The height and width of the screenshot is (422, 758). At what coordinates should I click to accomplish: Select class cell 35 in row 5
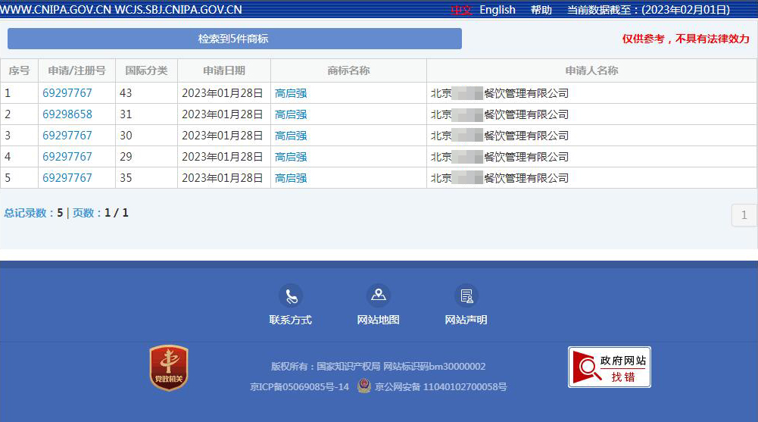pos(146,178)
